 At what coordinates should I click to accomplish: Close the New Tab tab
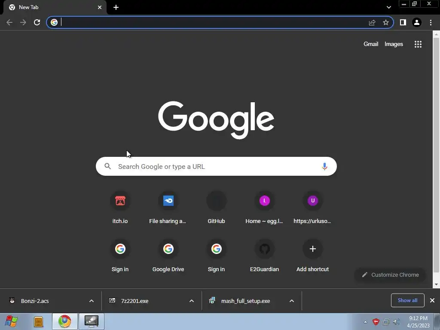tap(100, 7)
